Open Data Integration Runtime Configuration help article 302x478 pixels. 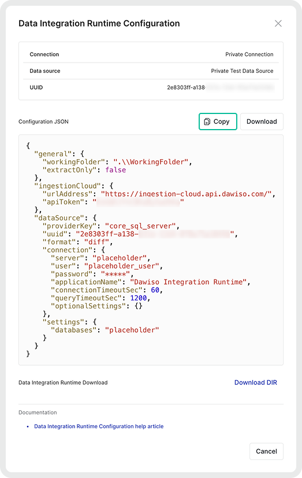click(x=99, y=426)
